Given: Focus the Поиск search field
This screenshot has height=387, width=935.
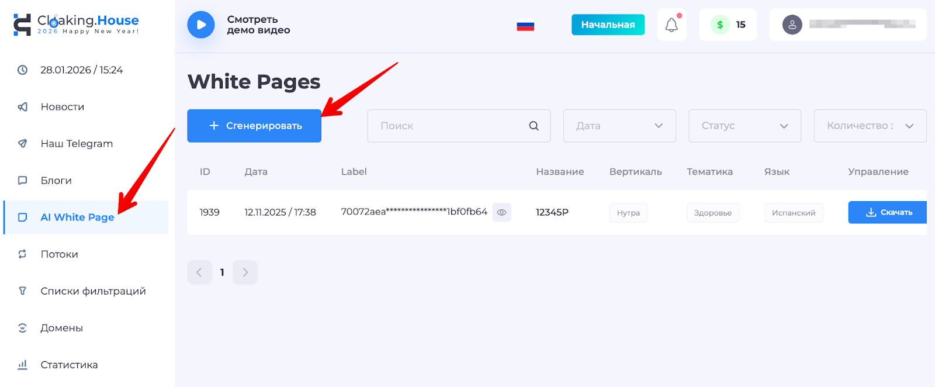Looking at the screenshot, I should tap(459, 126).
